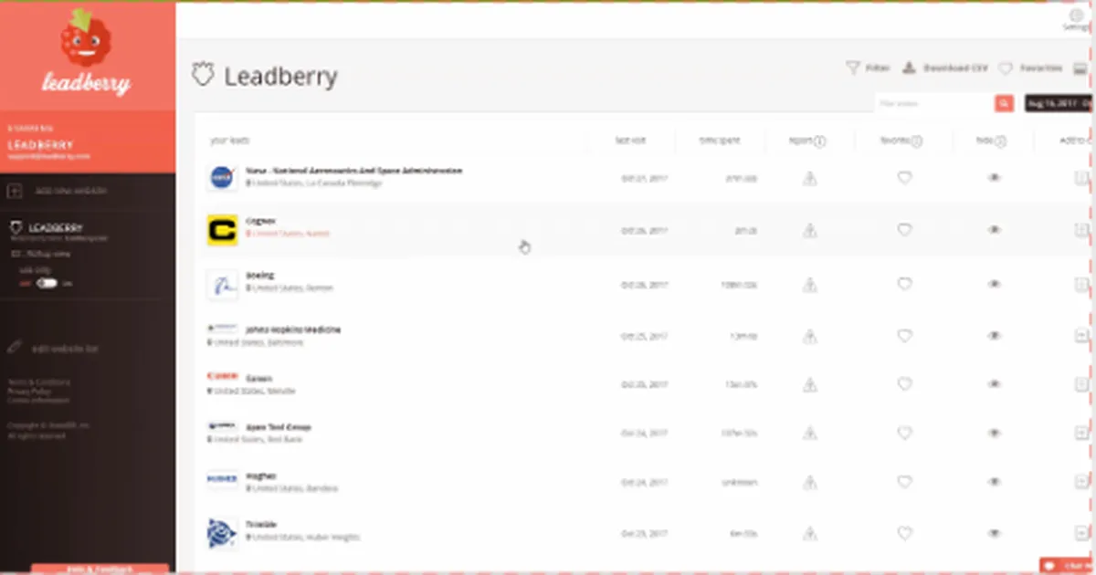Click the heart icon for Boeing
Image resolution: width=1096 pixels, height=575 pixels.
(x=904, y=284)
